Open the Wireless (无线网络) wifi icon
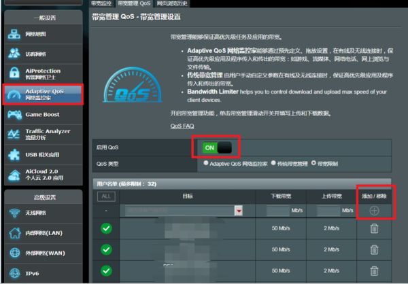The height and width of the screenshot is (284, 408). (14, 213)
